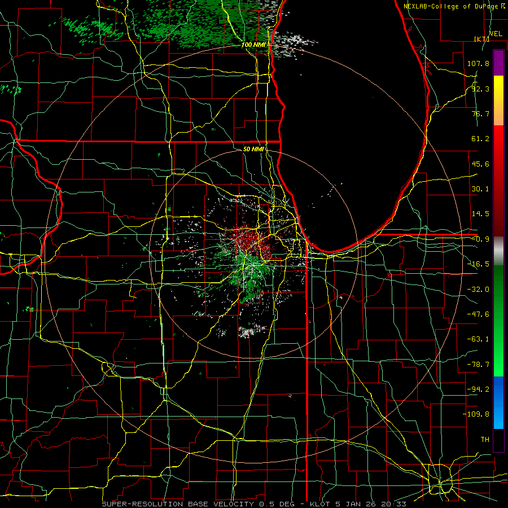508x508 pixels.
Task: Click the purple segment of the color bar
Action: tap(498, 63)
